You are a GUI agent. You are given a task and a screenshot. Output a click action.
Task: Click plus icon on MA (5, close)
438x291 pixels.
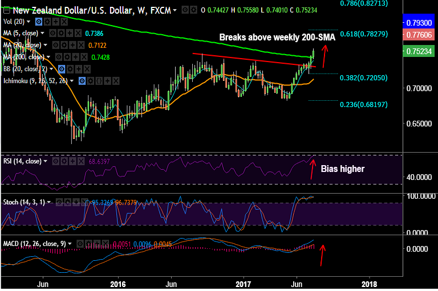pyautogui.click(x=69, y=34)
